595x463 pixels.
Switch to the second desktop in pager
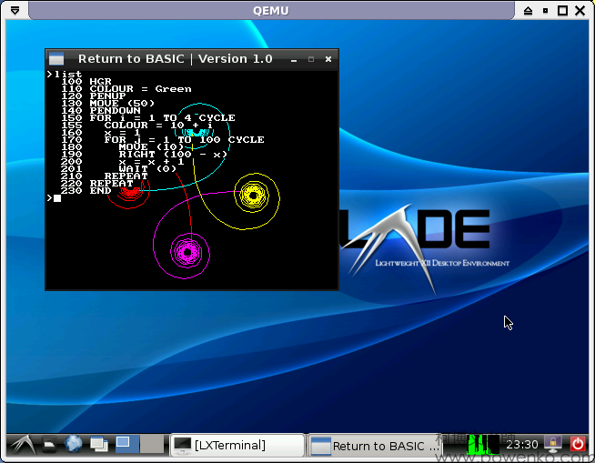coord(152,445)
